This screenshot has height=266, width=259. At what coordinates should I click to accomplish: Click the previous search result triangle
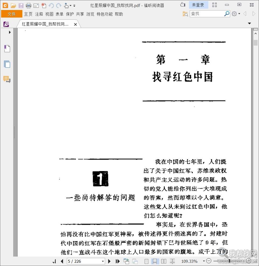(x=245, y=13)
